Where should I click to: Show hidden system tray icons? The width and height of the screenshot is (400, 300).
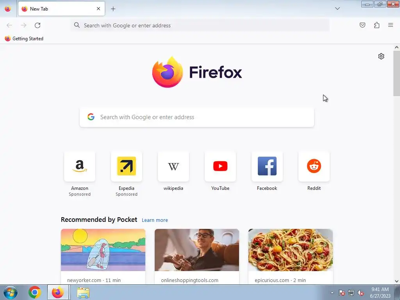click(332, 293)
